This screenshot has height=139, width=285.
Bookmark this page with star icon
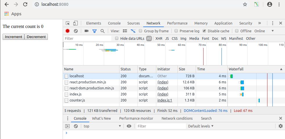point(245,4)
